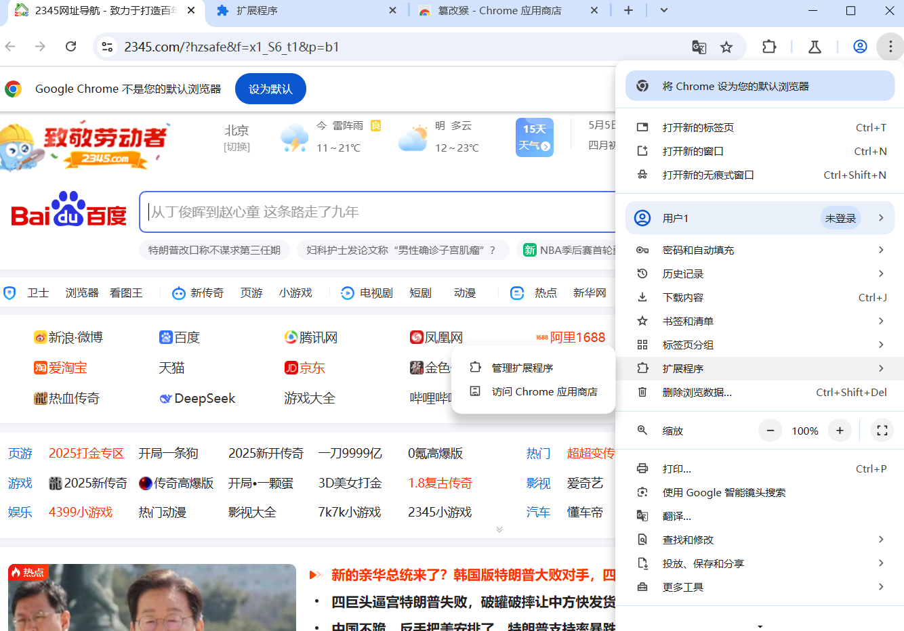Expand 用户1 profile submenu

point(760,218)
